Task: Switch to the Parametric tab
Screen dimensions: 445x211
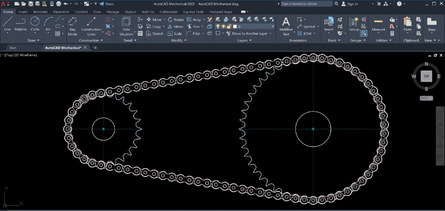Action: point(61,12)
